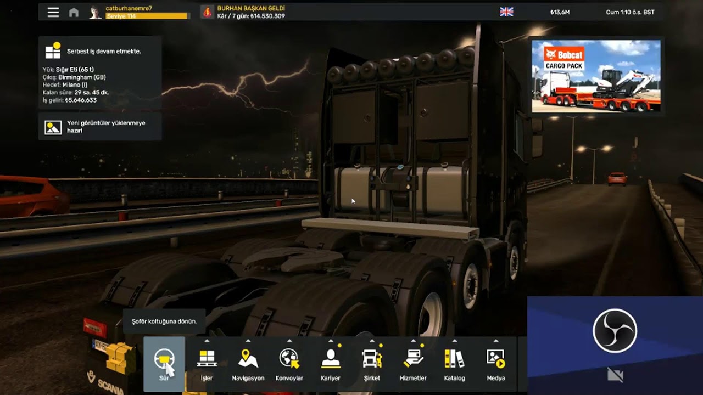Screen dimensions: 703x395
Task: Click the 'Kalan süre: 29 sa. 45 dk.' line
Action: pos(75,93)
